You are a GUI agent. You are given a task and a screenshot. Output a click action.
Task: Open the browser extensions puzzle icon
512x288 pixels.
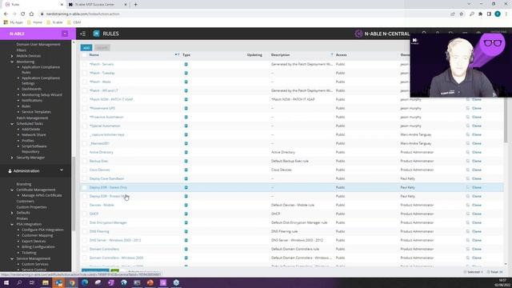pyautogui.click(x=480, y=14)
